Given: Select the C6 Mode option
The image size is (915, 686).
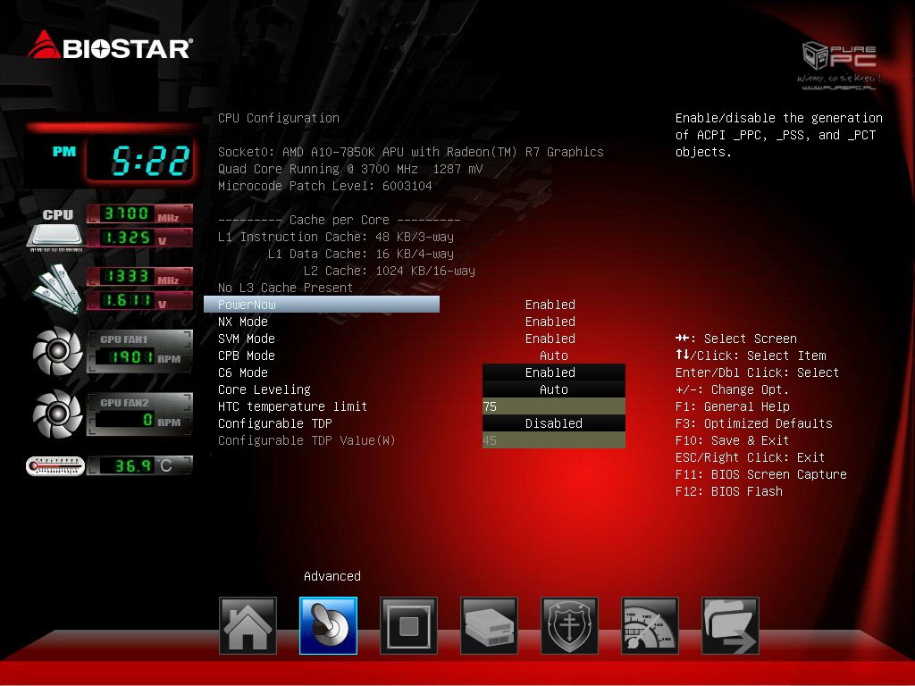Looking at the screenshot, I should tap(243, 372).
